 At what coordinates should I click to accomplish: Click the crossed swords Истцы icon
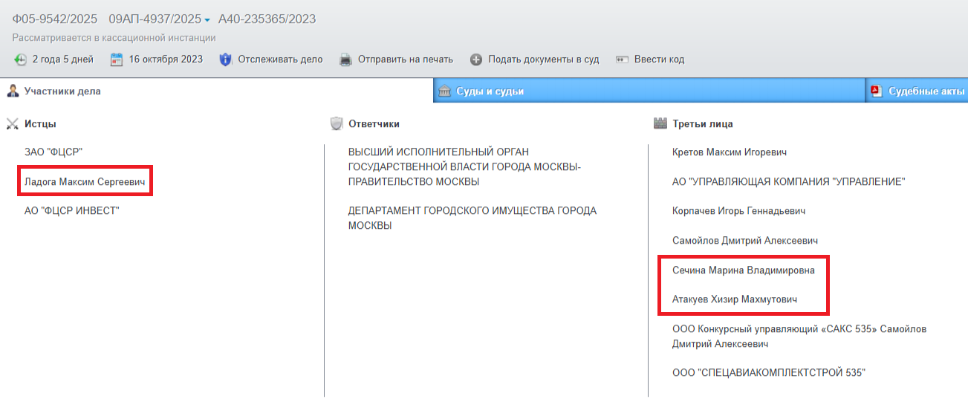click(x=13, y=124)
